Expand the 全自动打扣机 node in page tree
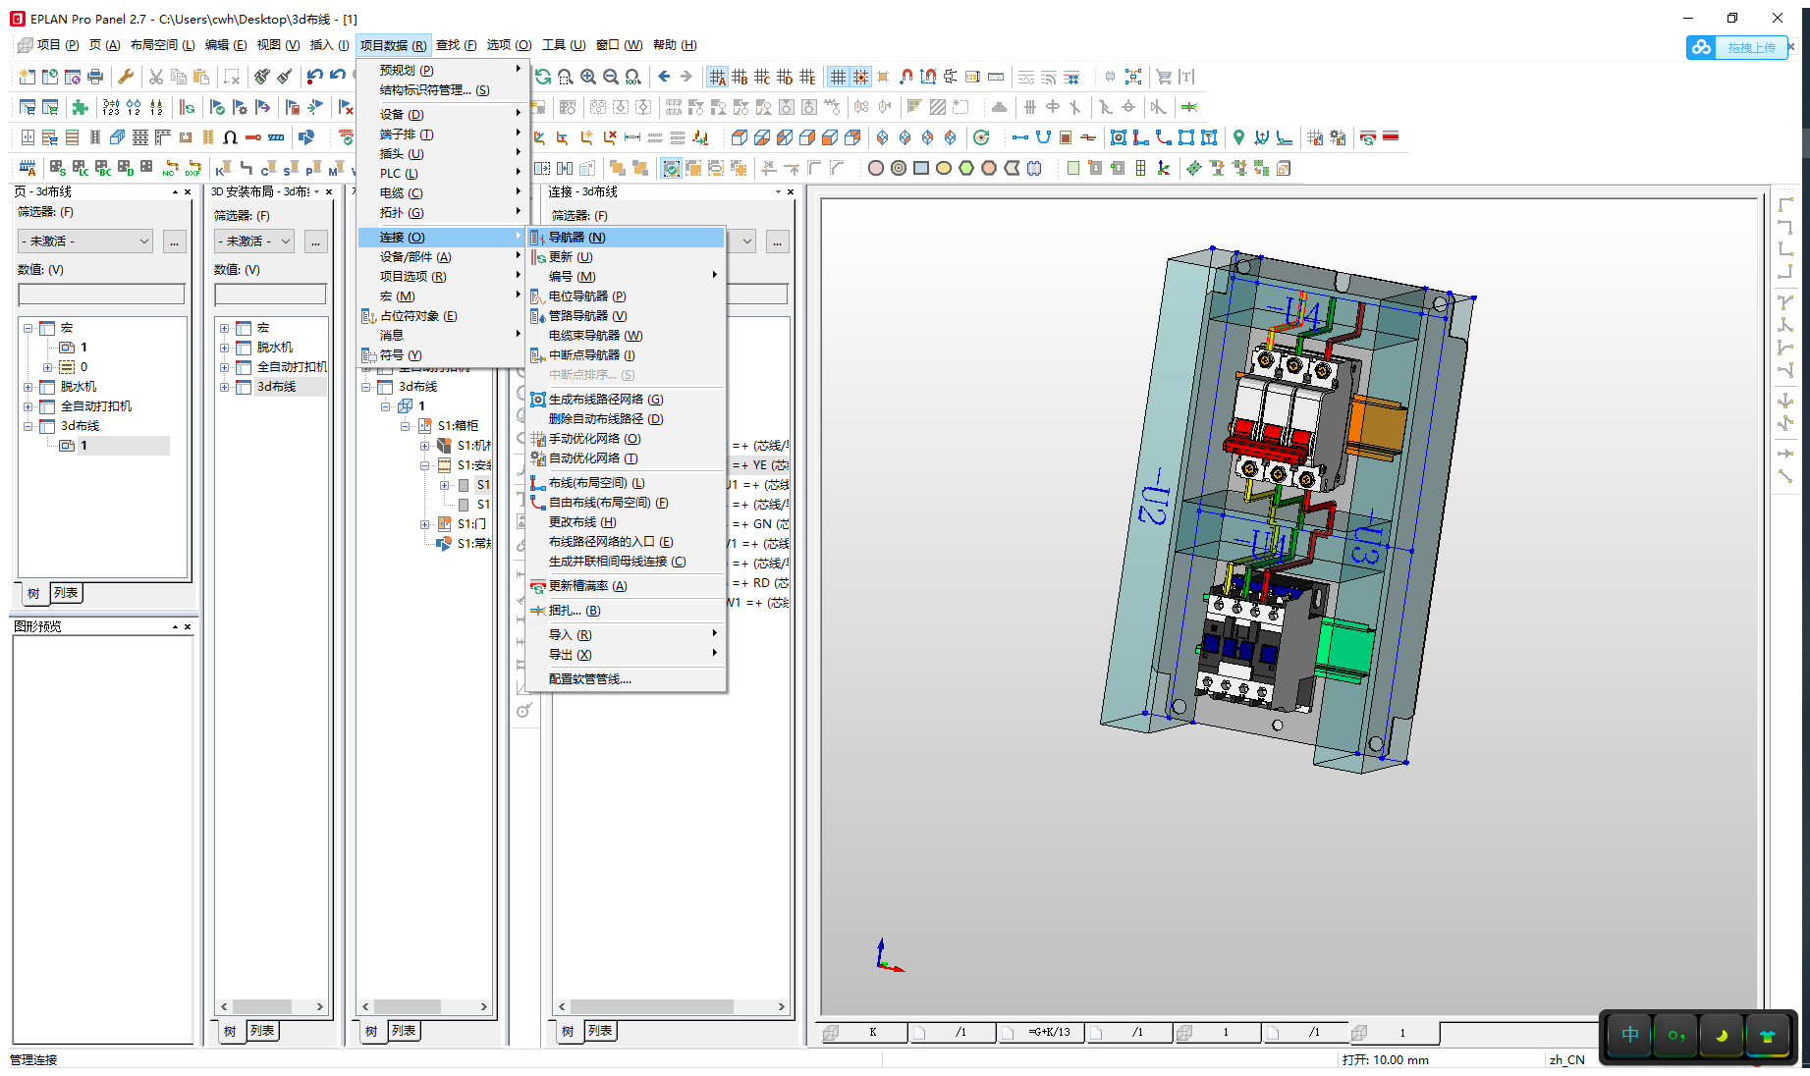Screen dimensions: 1810x1076 [x=28, y=406]
